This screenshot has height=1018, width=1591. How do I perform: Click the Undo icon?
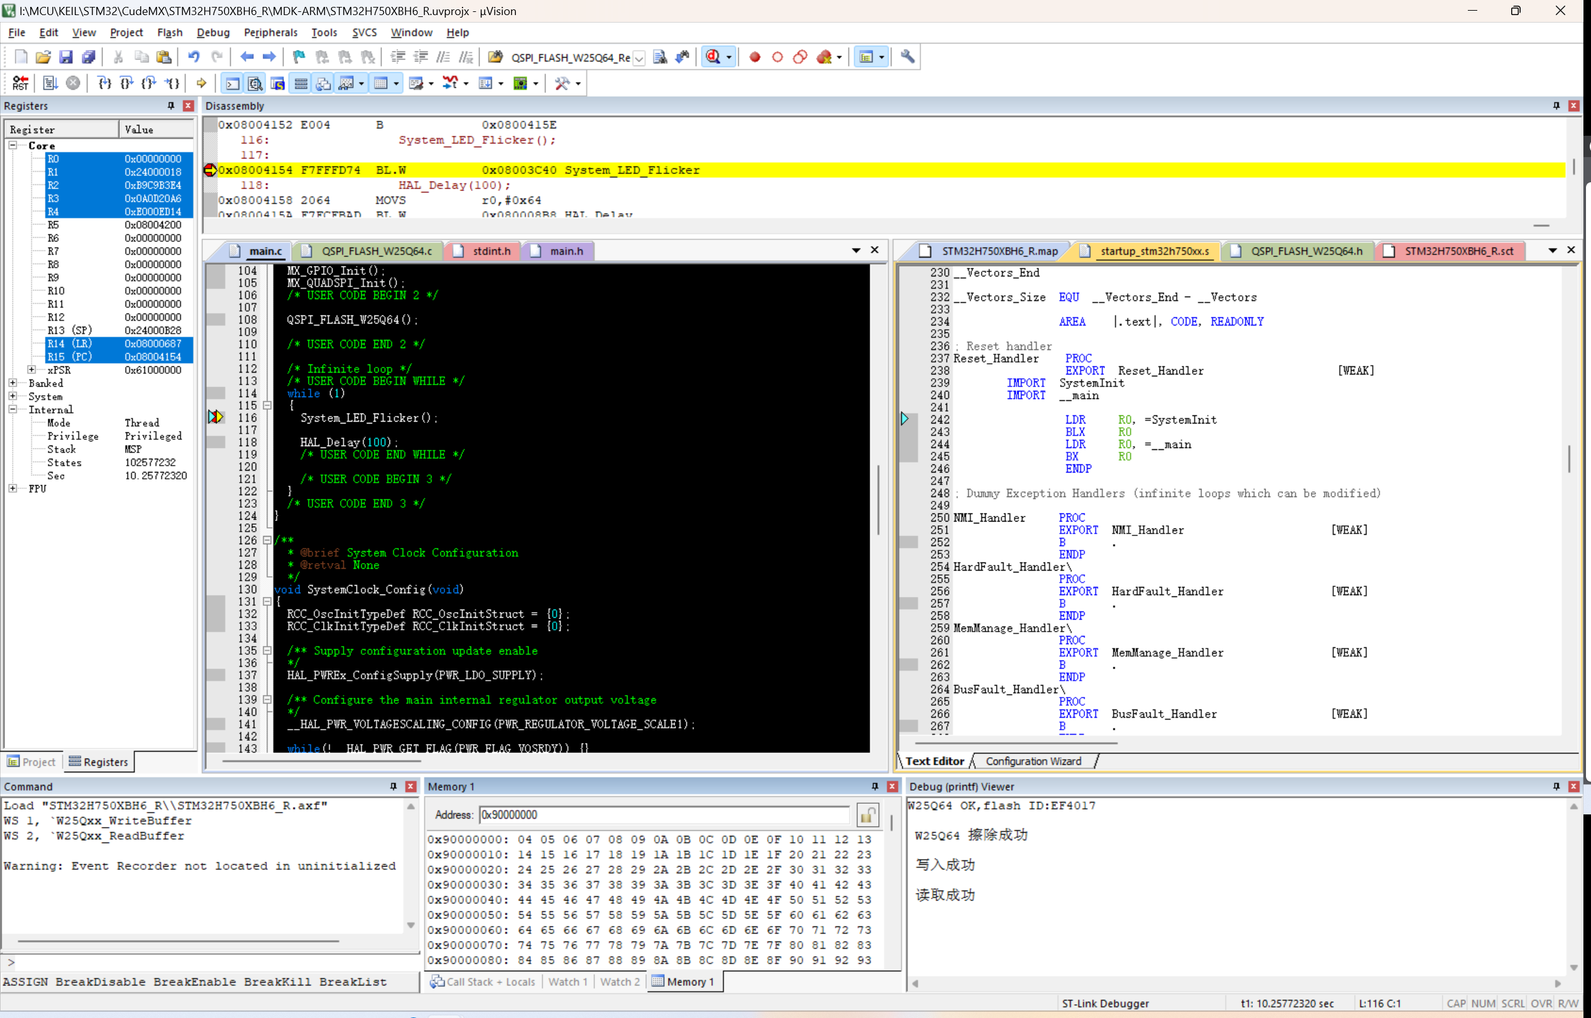(x=194, y=57)
